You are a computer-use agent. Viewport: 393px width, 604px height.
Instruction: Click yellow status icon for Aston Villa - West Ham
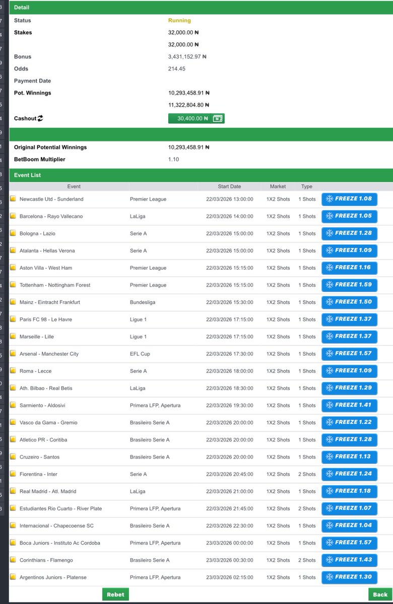[13, 268]
